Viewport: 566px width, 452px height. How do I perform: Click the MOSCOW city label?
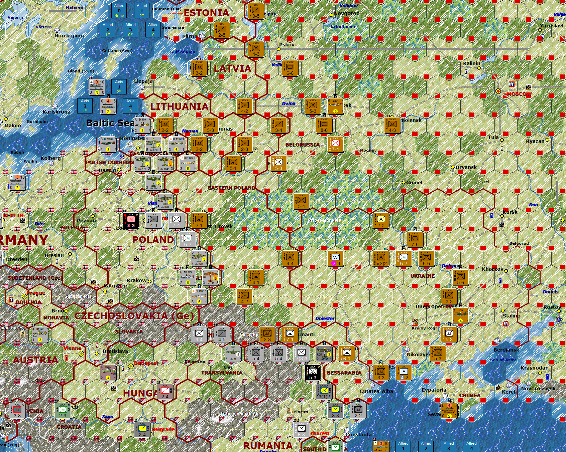(x=519, y=94)
